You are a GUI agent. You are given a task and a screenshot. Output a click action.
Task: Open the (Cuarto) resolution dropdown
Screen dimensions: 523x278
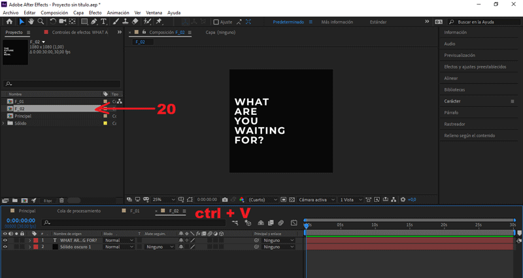click(x=263, y=200)
